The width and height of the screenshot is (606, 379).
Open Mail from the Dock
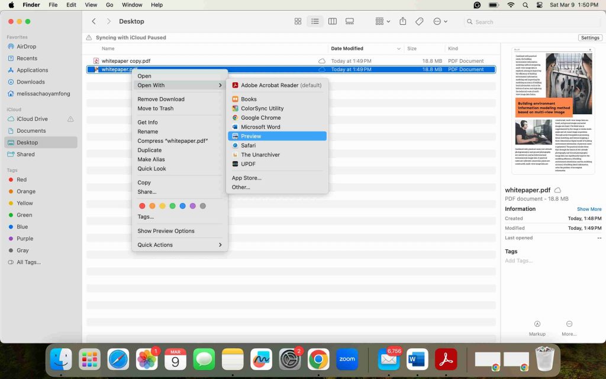coord(388,358)
